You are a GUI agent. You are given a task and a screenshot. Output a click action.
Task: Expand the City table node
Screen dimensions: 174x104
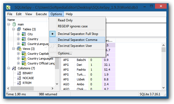click(x=18, y=34)
